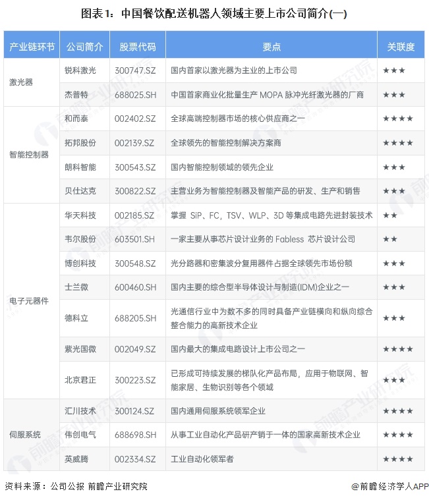
Task: Select stock code 603501.SH
Action: (134, 239)
